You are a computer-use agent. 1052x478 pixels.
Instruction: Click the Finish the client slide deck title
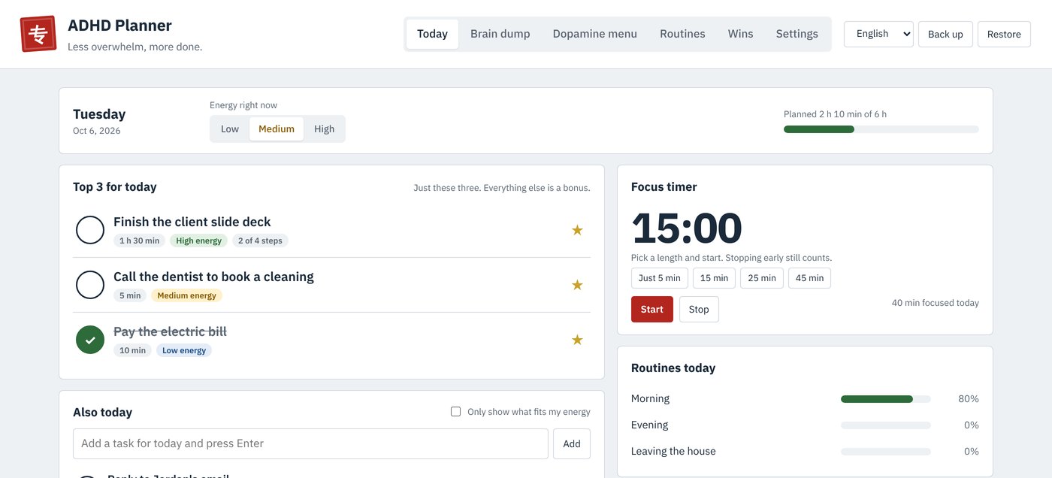point(192,222)
